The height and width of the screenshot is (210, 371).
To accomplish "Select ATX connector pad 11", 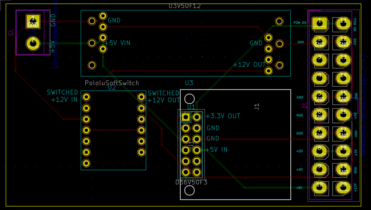I will pos(343,23).
